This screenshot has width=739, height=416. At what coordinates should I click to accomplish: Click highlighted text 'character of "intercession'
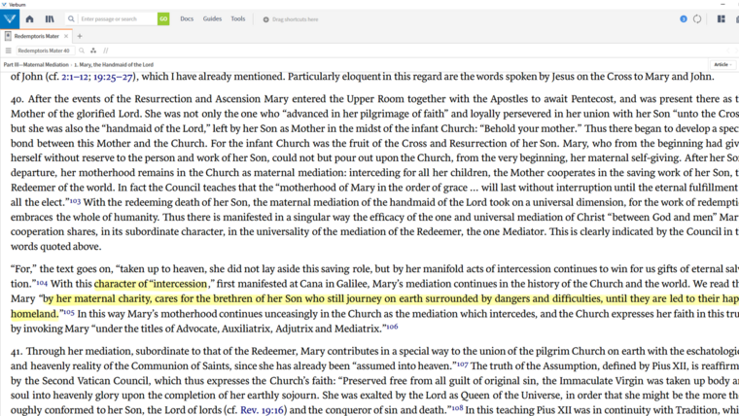(x=151, y=284)
